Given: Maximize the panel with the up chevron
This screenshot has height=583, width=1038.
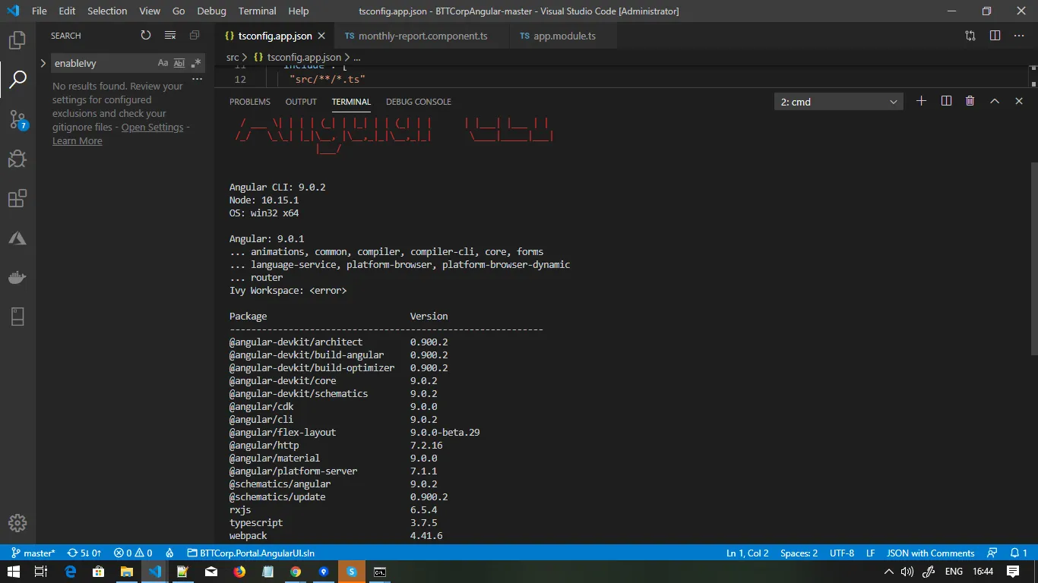Looking at the screenshot, I should point(995,101).
